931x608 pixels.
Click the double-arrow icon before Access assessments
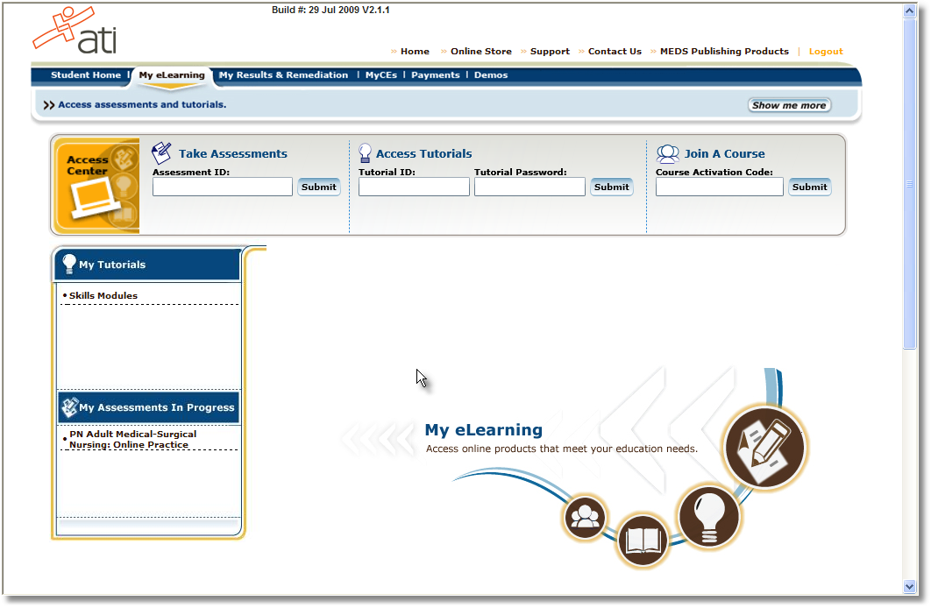point(49,105)
